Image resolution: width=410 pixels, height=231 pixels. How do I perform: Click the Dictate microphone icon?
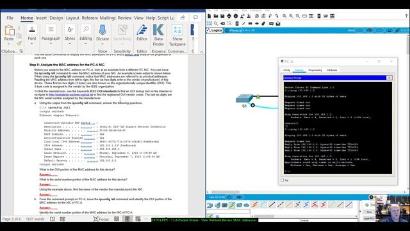point(102,30)
